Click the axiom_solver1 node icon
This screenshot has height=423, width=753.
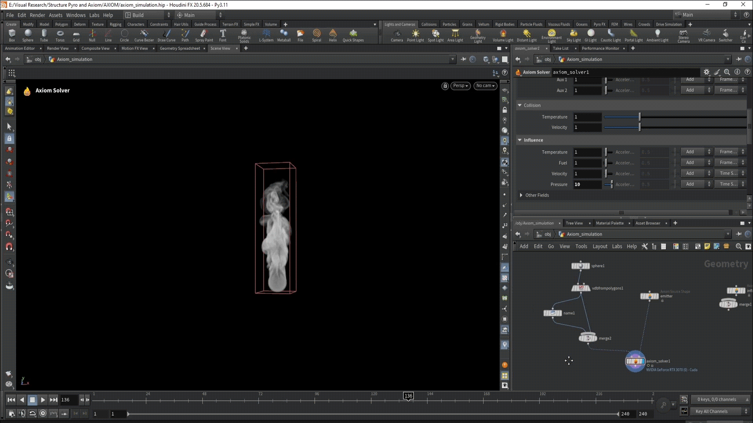click(635, 362)
